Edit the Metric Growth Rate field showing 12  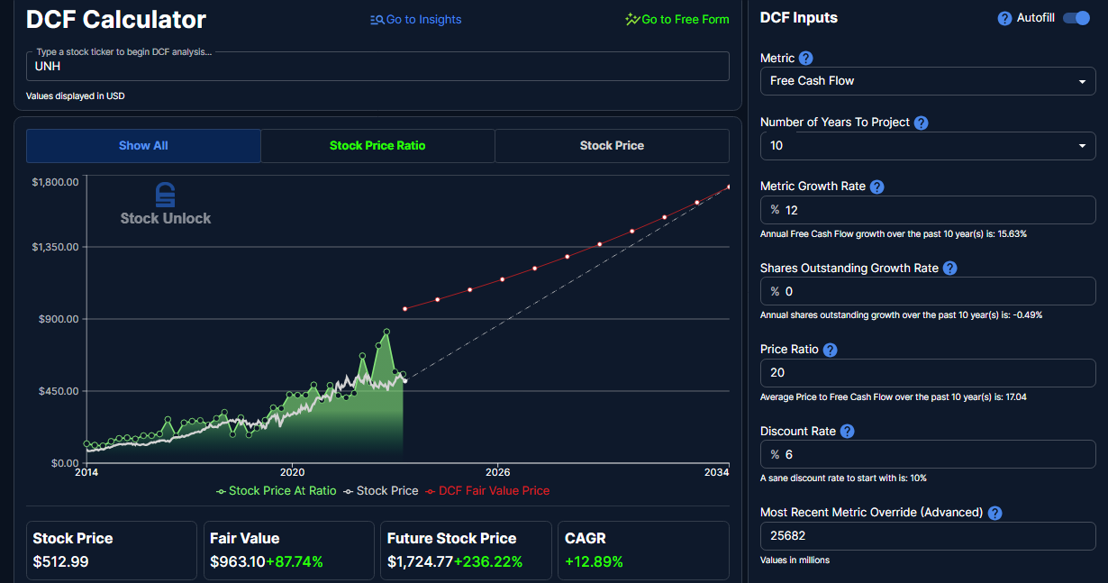pyautogui.click(x=928, y=210)
